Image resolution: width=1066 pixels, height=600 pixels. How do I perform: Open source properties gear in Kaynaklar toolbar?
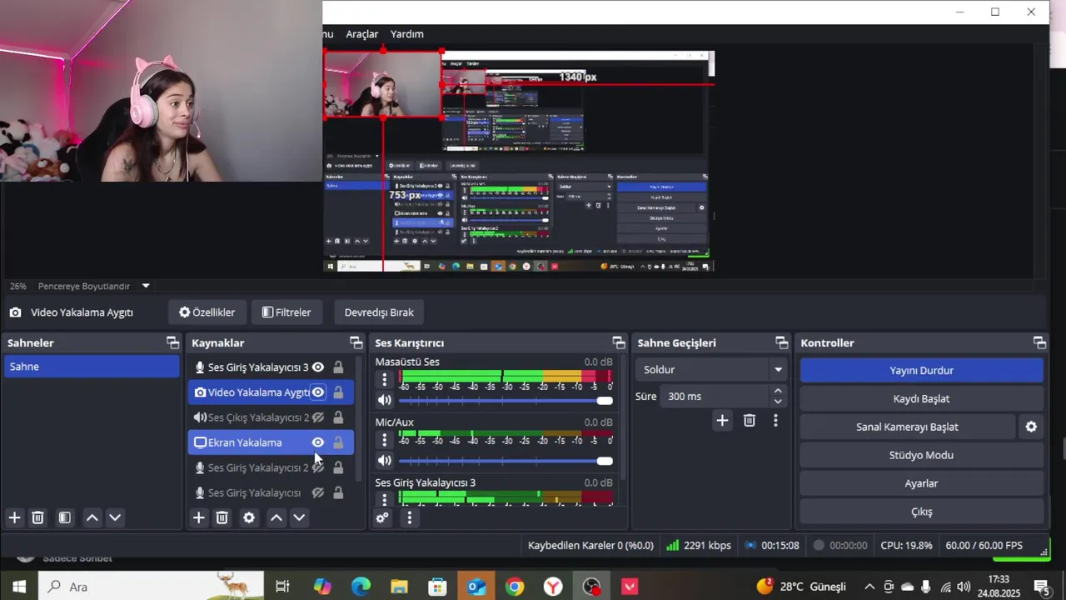[x=249, y=517]
